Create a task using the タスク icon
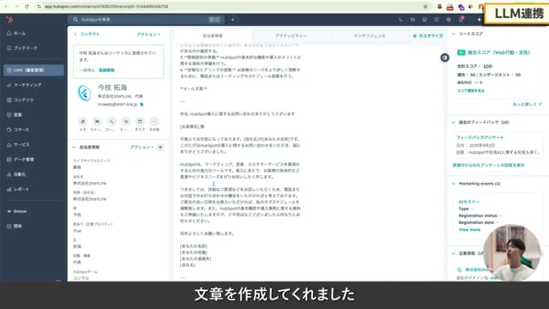Image resolution: width=549 pixels, height=309 pixels. coord(140,122)
